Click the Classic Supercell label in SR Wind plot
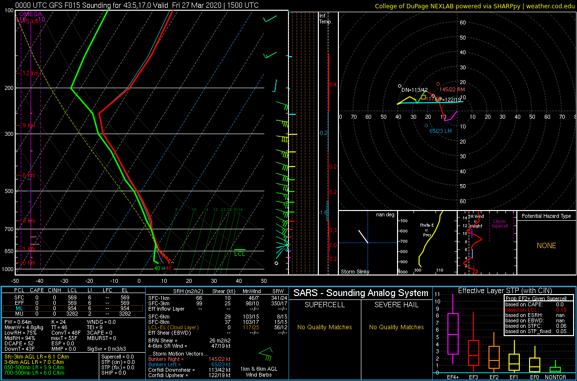Screen dimensions: 577x381 click(x=499, y=224)
